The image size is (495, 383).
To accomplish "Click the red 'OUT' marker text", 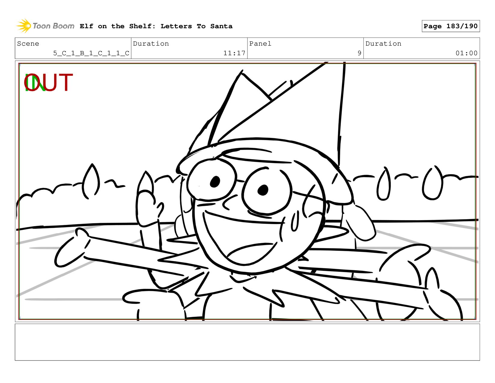I will click(48, 83).
